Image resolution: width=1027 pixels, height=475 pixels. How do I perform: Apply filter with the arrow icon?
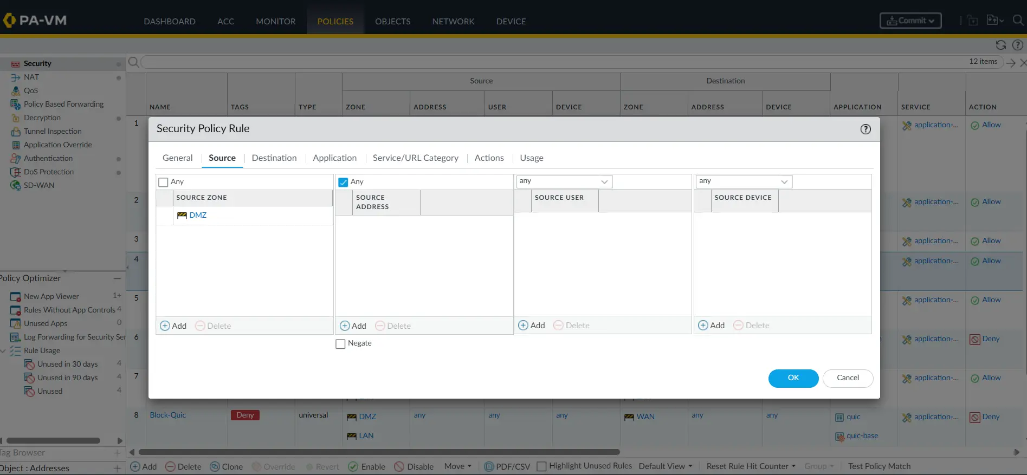click(x=1011, y=63)
